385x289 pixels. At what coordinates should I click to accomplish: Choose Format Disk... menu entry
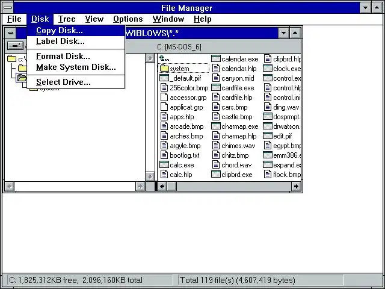click(x=76, y=56)
